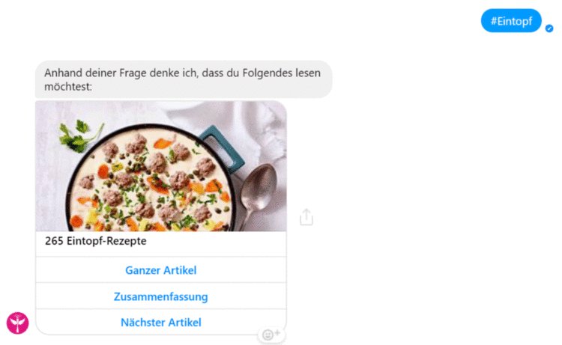The height and width of the screenshot is (345, 562).
Task: Click the silver spoon in the recipe photo
Action: pyautogui.click(x=256, y=193)
